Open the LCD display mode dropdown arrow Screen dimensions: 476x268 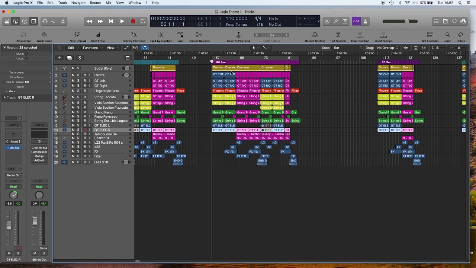(318, 21)
